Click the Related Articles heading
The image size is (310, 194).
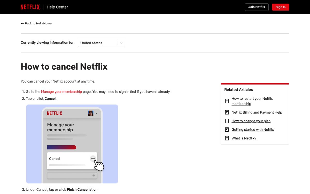238,89
